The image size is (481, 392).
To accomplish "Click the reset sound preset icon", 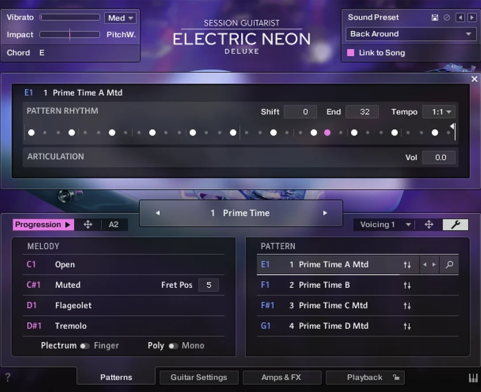I will coord(447,18).
